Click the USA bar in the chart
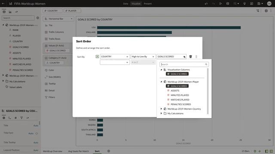This screenshot has width=275, height=154. tap(169, 27)
